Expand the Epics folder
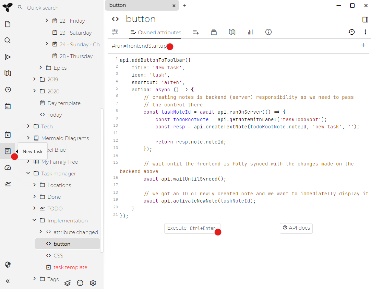371x289 pixels. 40,68
